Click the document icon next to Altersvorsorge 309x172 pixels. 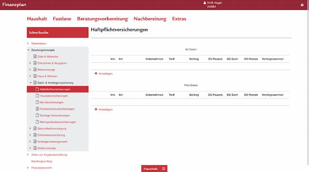click(35, 69)
